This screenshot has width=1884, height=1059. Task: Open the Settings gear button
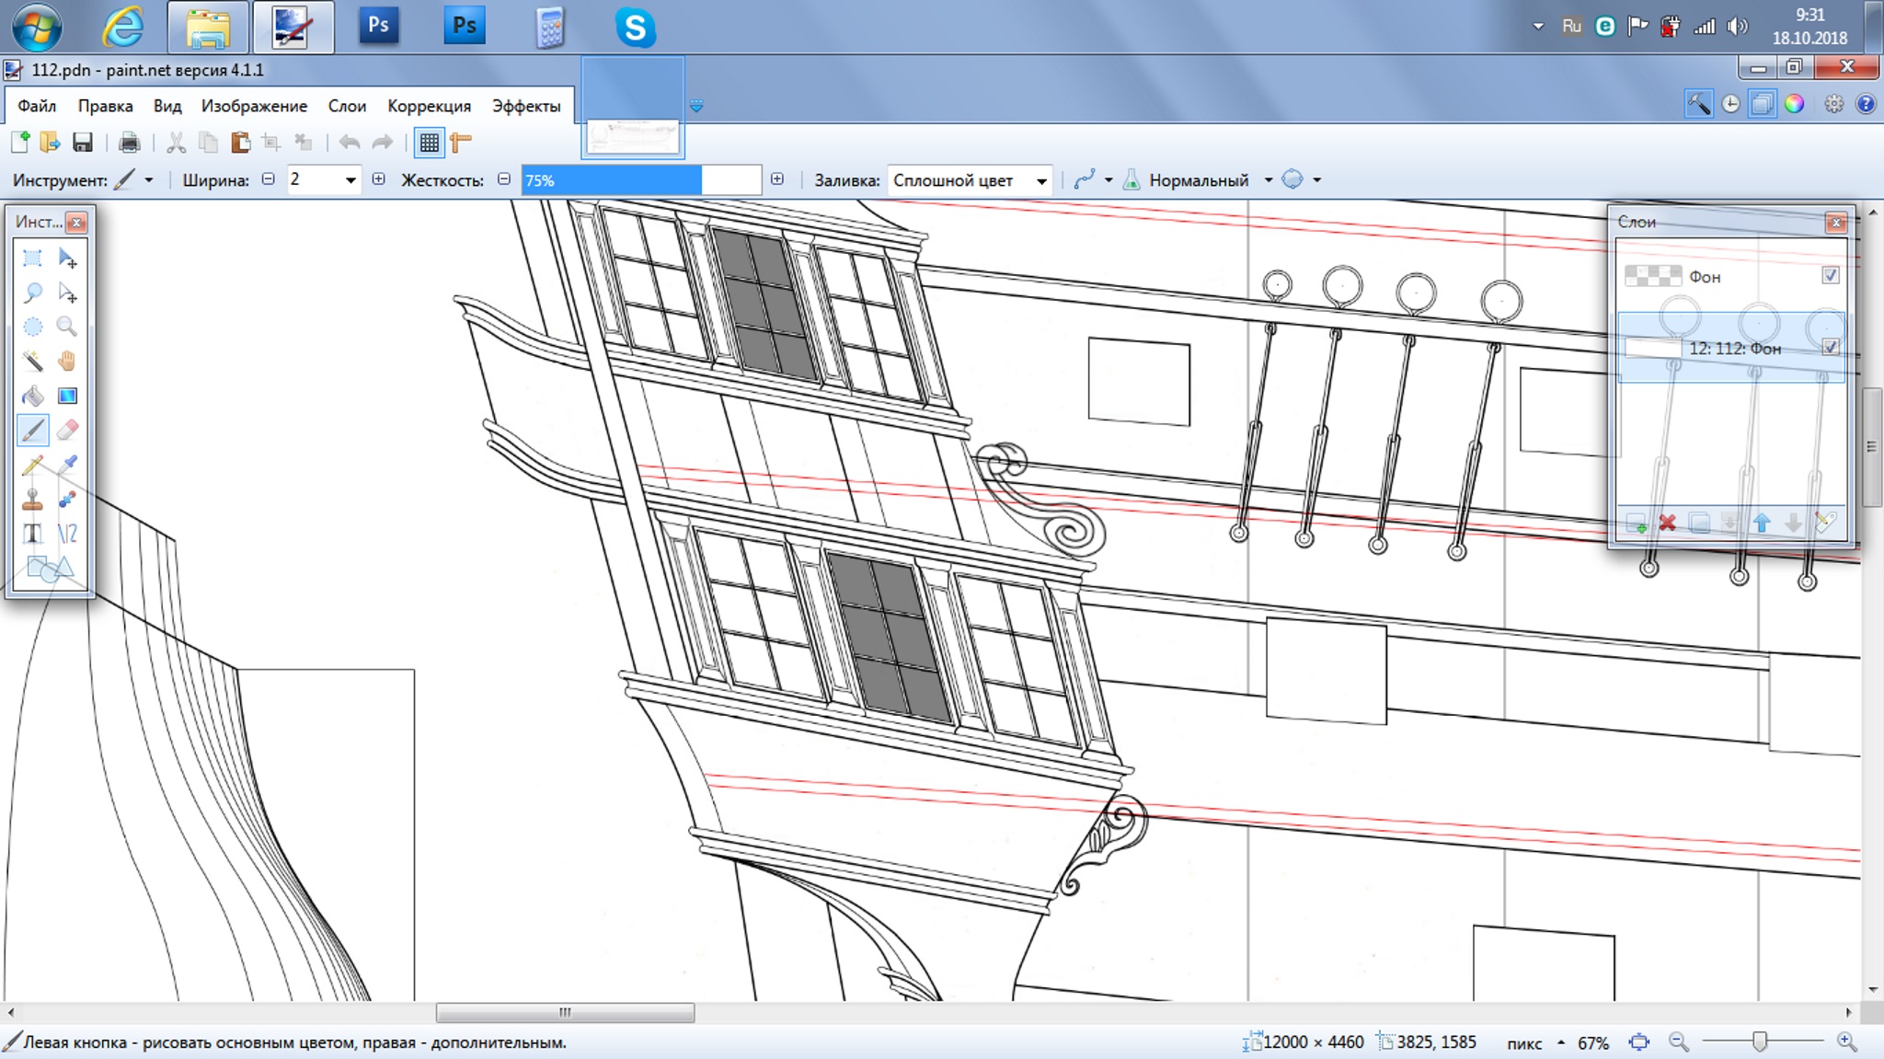(1834, 104)
